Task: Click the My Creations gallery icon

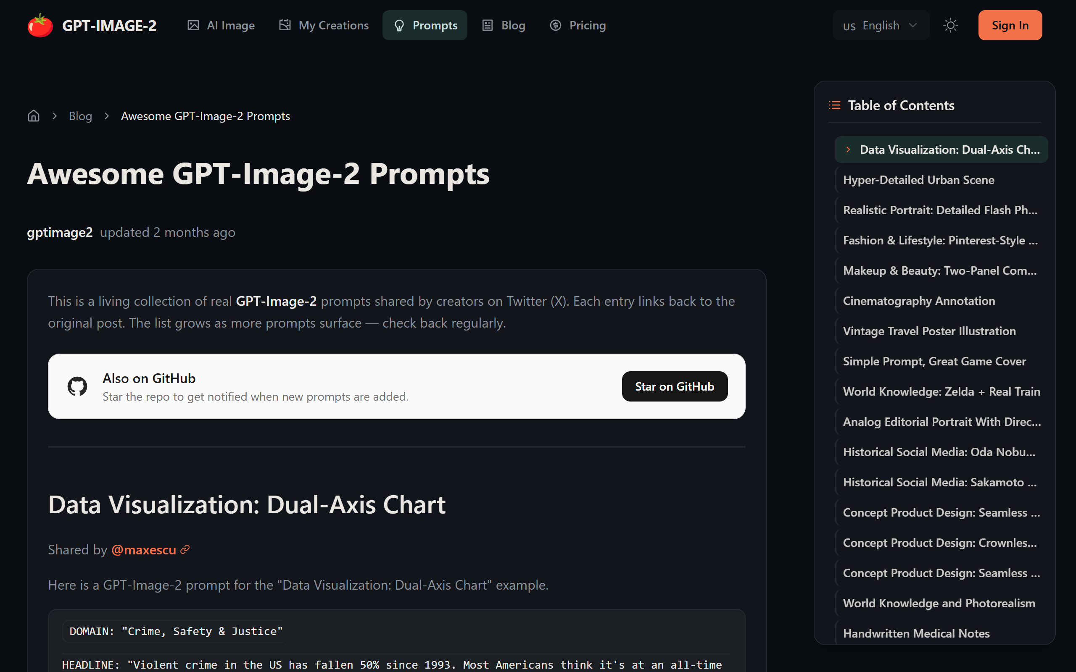Action: (x=285, y=25)
